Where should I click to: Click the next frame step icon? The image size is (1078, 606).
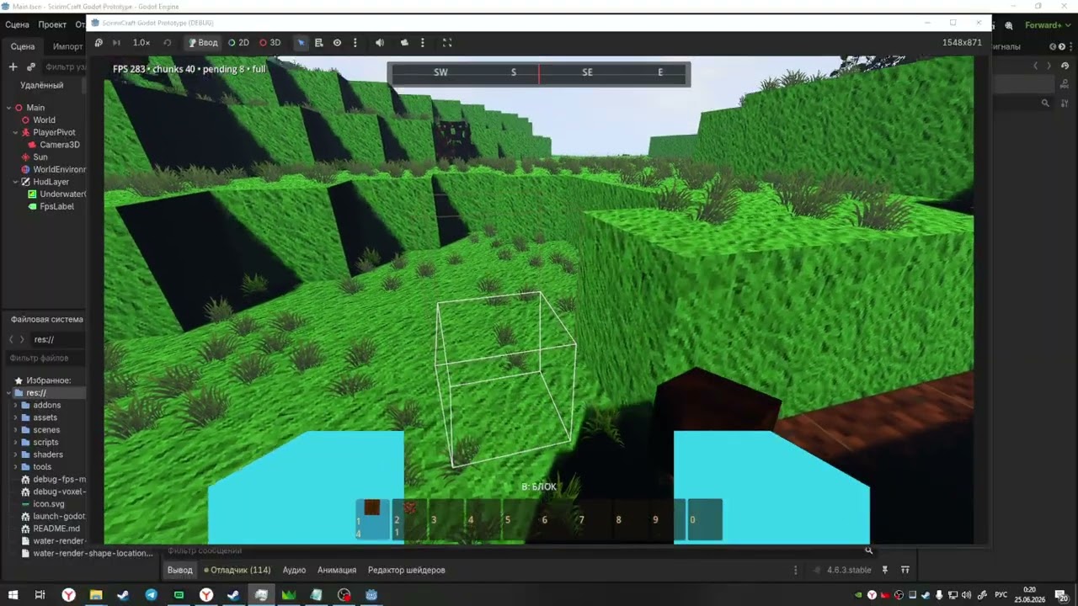(x=116, y=42)
